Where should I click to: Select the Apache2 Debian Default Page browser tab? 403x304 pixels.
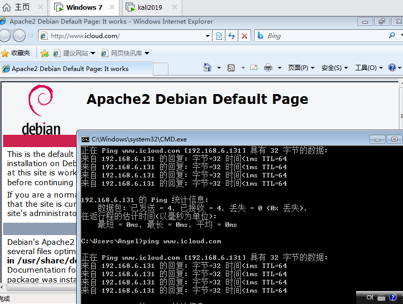[77, 69]
